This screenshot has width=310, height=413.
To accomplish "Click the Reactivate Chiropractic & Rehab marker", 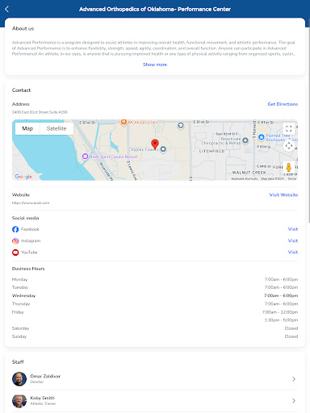I will (x=245, y=140).
